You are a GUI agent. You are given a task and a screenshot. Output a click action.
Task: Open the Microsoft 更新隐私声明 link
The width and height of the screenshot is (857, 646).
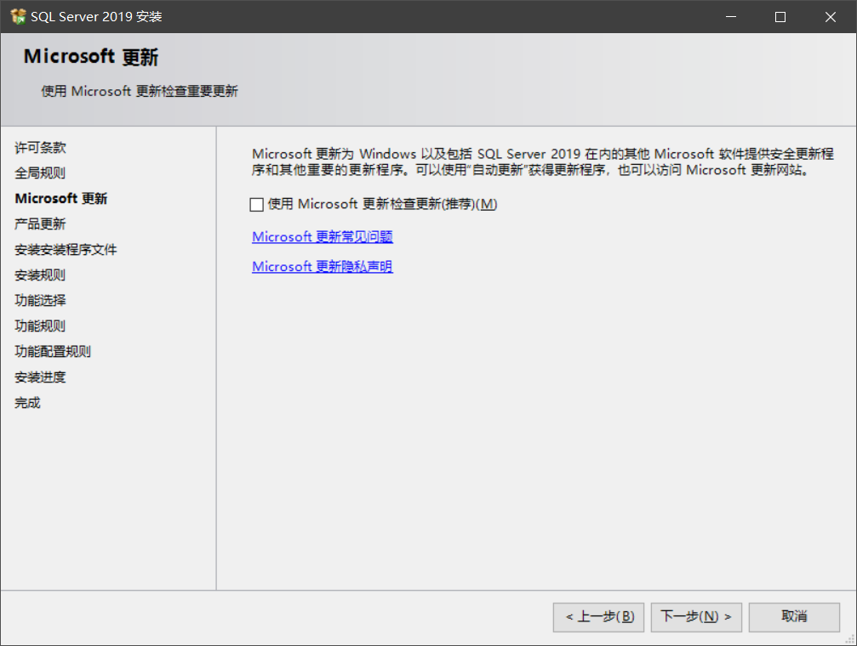pos(323,267)
